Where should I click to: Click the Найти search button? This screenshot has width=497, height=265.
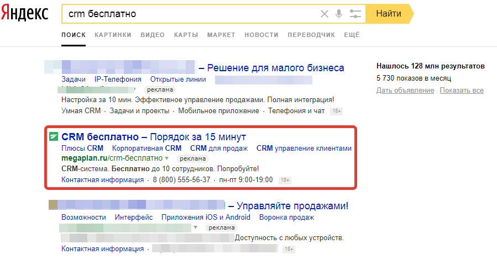pyautogui.click(x=389, y=14)
